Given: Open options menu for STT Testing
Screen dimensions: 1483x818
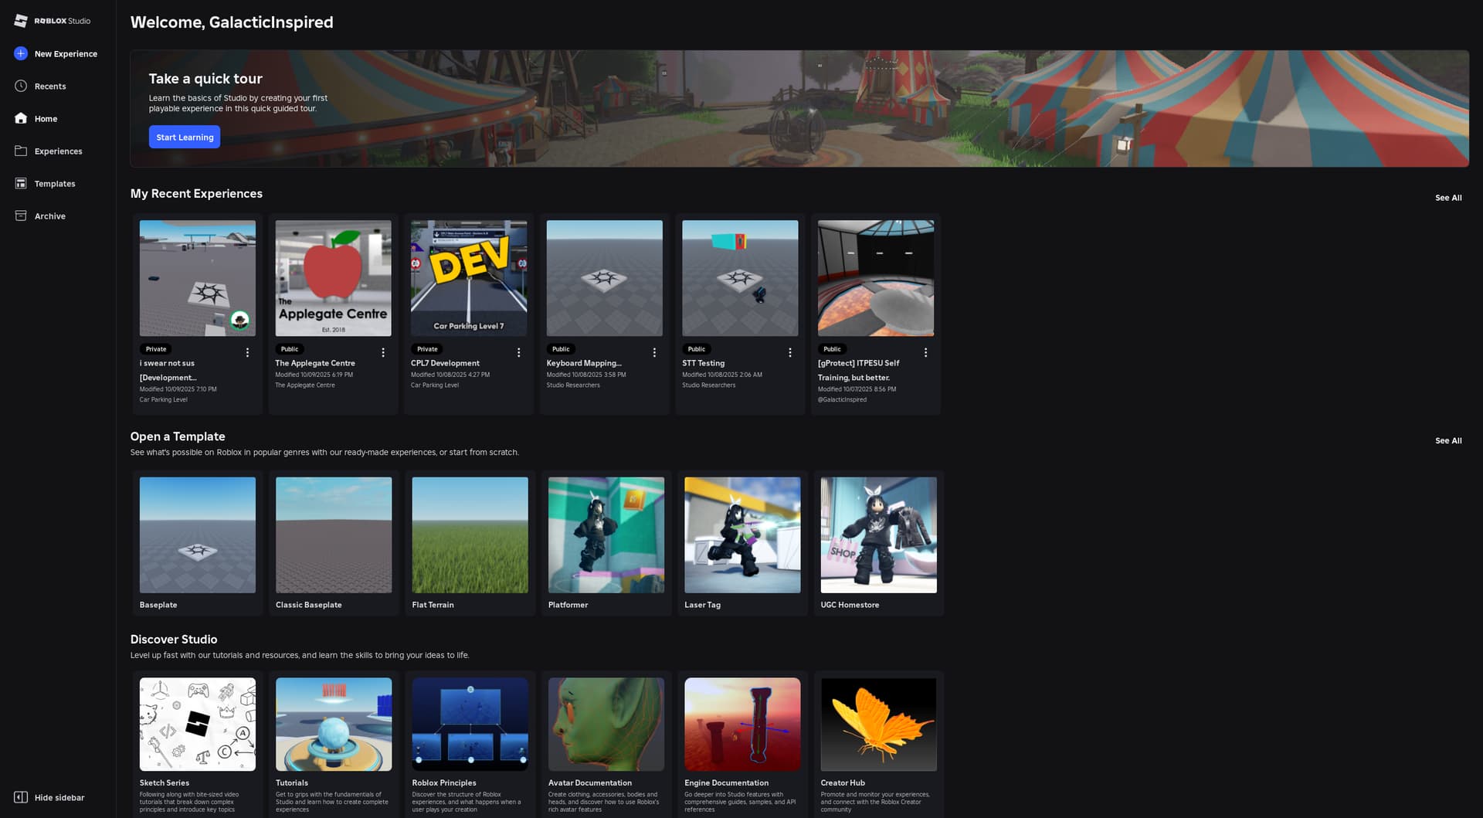Looking at the screenshot, I should (x=789, y=351).
